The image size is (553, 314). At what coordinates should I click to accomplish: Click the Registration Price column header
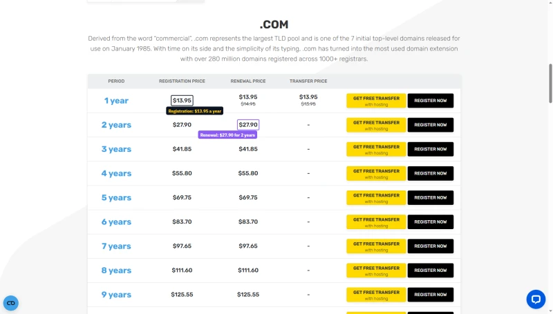point(182,81)
